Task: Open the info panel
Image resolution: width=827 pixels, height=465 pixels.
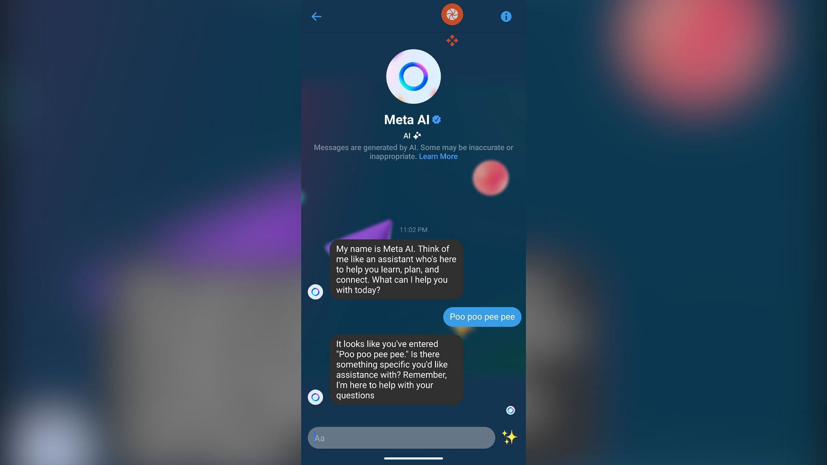Action: tap(505, 16)
